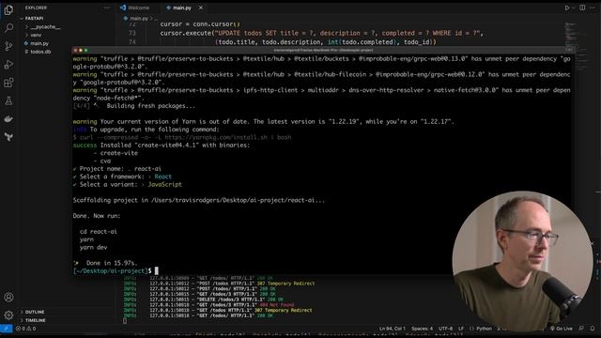Click Go Live in status bar
This screenshot has width=601, height=338.
coord(562,329)
